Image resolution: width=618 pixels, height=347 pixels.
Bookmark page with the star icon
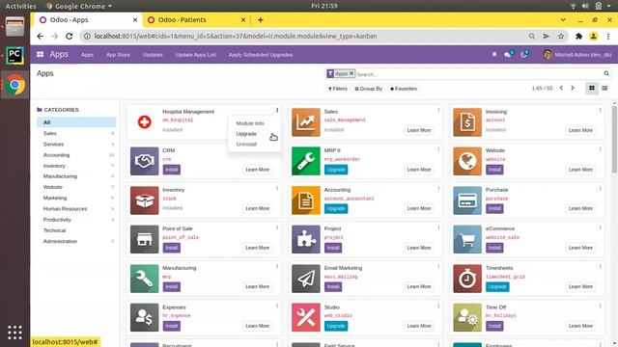pos(561,37)
